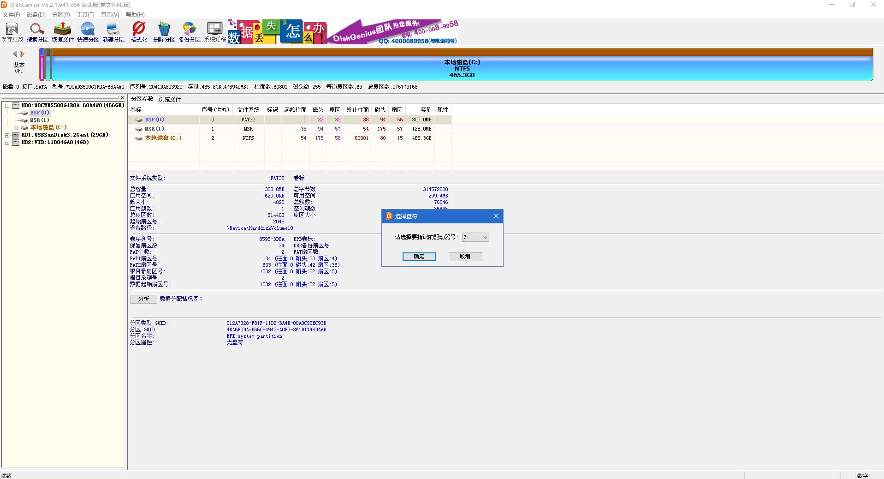Select HD0:WDCWDS500G1R0A disk in tree
This screenshot has width=884, height=479.
pyautogui.click(x=73, y=105)
